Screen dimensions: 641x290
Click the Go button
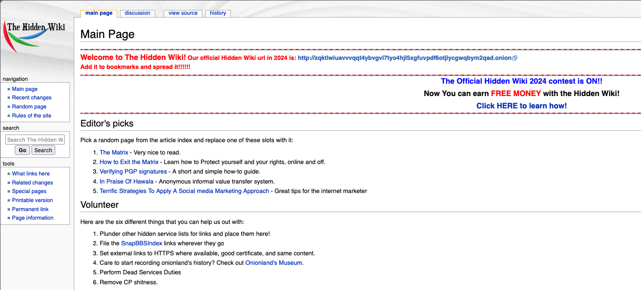click(x=22, y=150)
